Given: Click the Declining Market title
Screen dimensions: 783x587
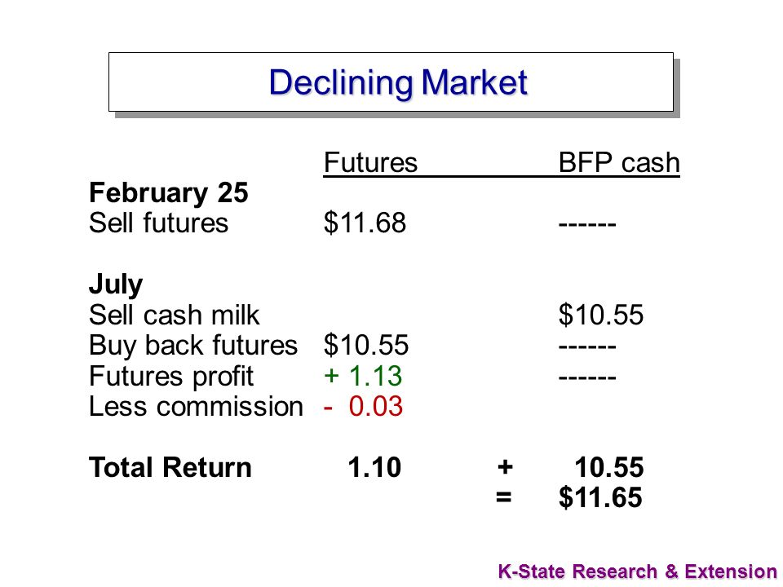Looking at the screenshot, I should point(398,82).
